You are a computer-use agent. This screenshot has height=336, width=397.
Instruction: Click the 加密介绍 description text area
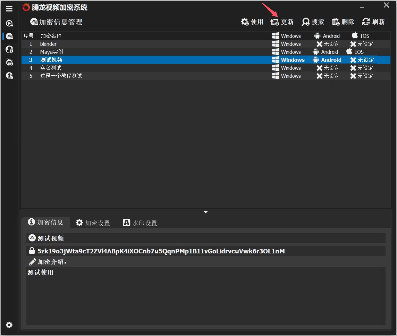tap(206, 296)
